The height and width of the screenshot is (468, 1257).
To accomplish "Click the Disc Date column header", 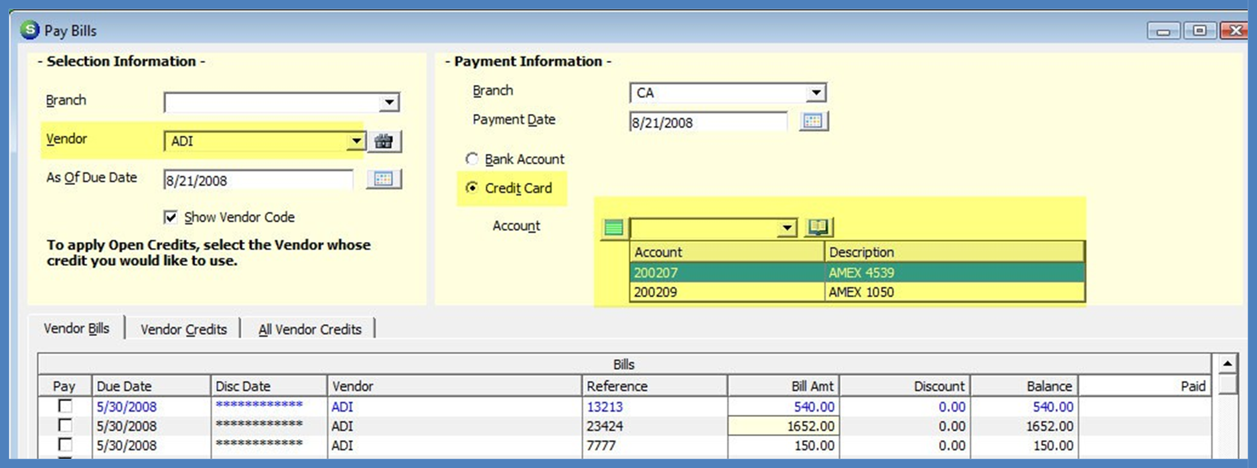I will (x=269, y=386).
